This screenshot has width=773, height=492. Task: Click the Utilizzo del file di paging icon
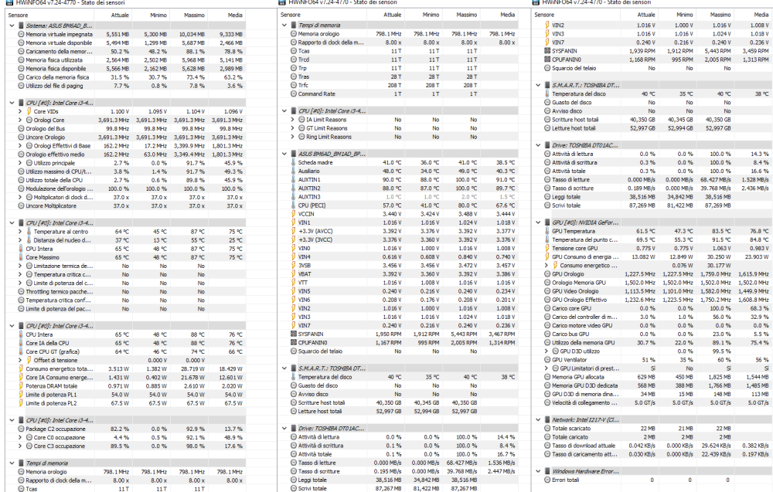click(x=21, y=86)
